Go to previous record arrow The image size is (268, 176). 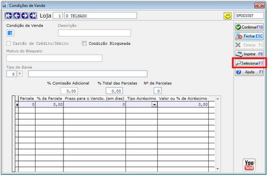pyautogui.click(x=17, y=16)
